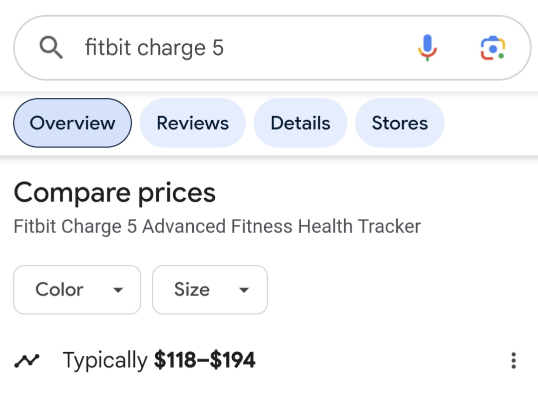The image size is (538, 399).
Task: Select the Overview tab
Action: tap(72, 123)
